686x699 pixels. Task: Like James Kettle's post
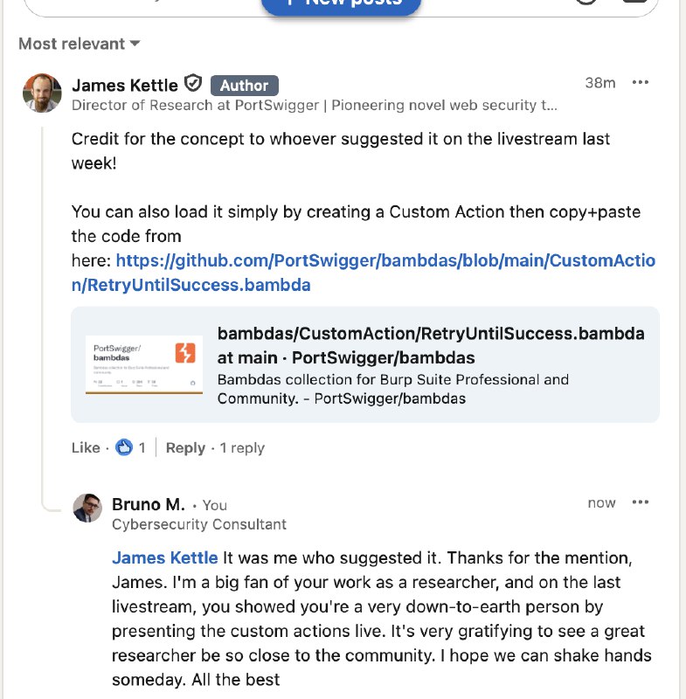pos(85,447)
